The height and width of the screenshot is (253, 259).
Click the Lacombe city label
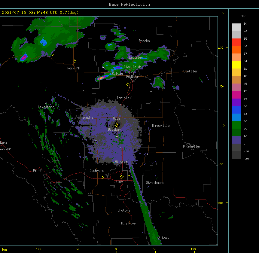135,57
